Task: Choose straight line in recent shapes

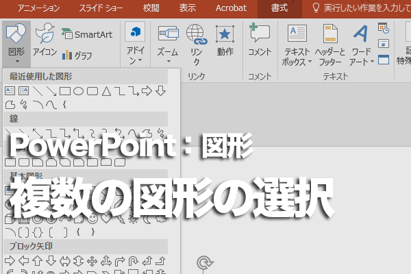Action: 38,91
